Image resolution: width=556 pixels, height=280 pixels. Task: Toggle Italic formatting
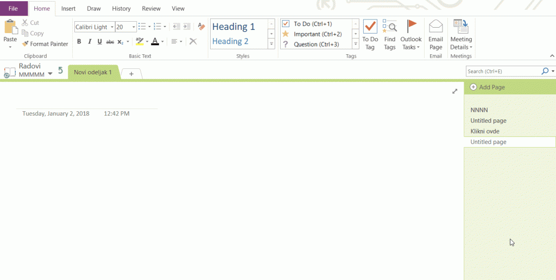(x=90, y=41)
